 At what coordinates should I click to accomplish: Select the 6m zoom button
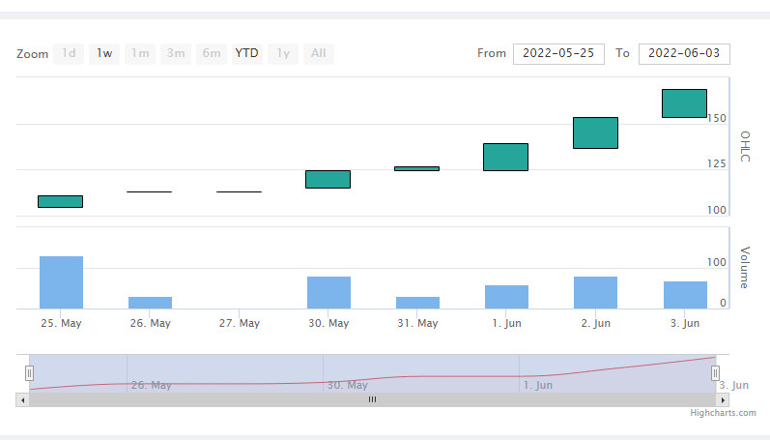(212, 53)
